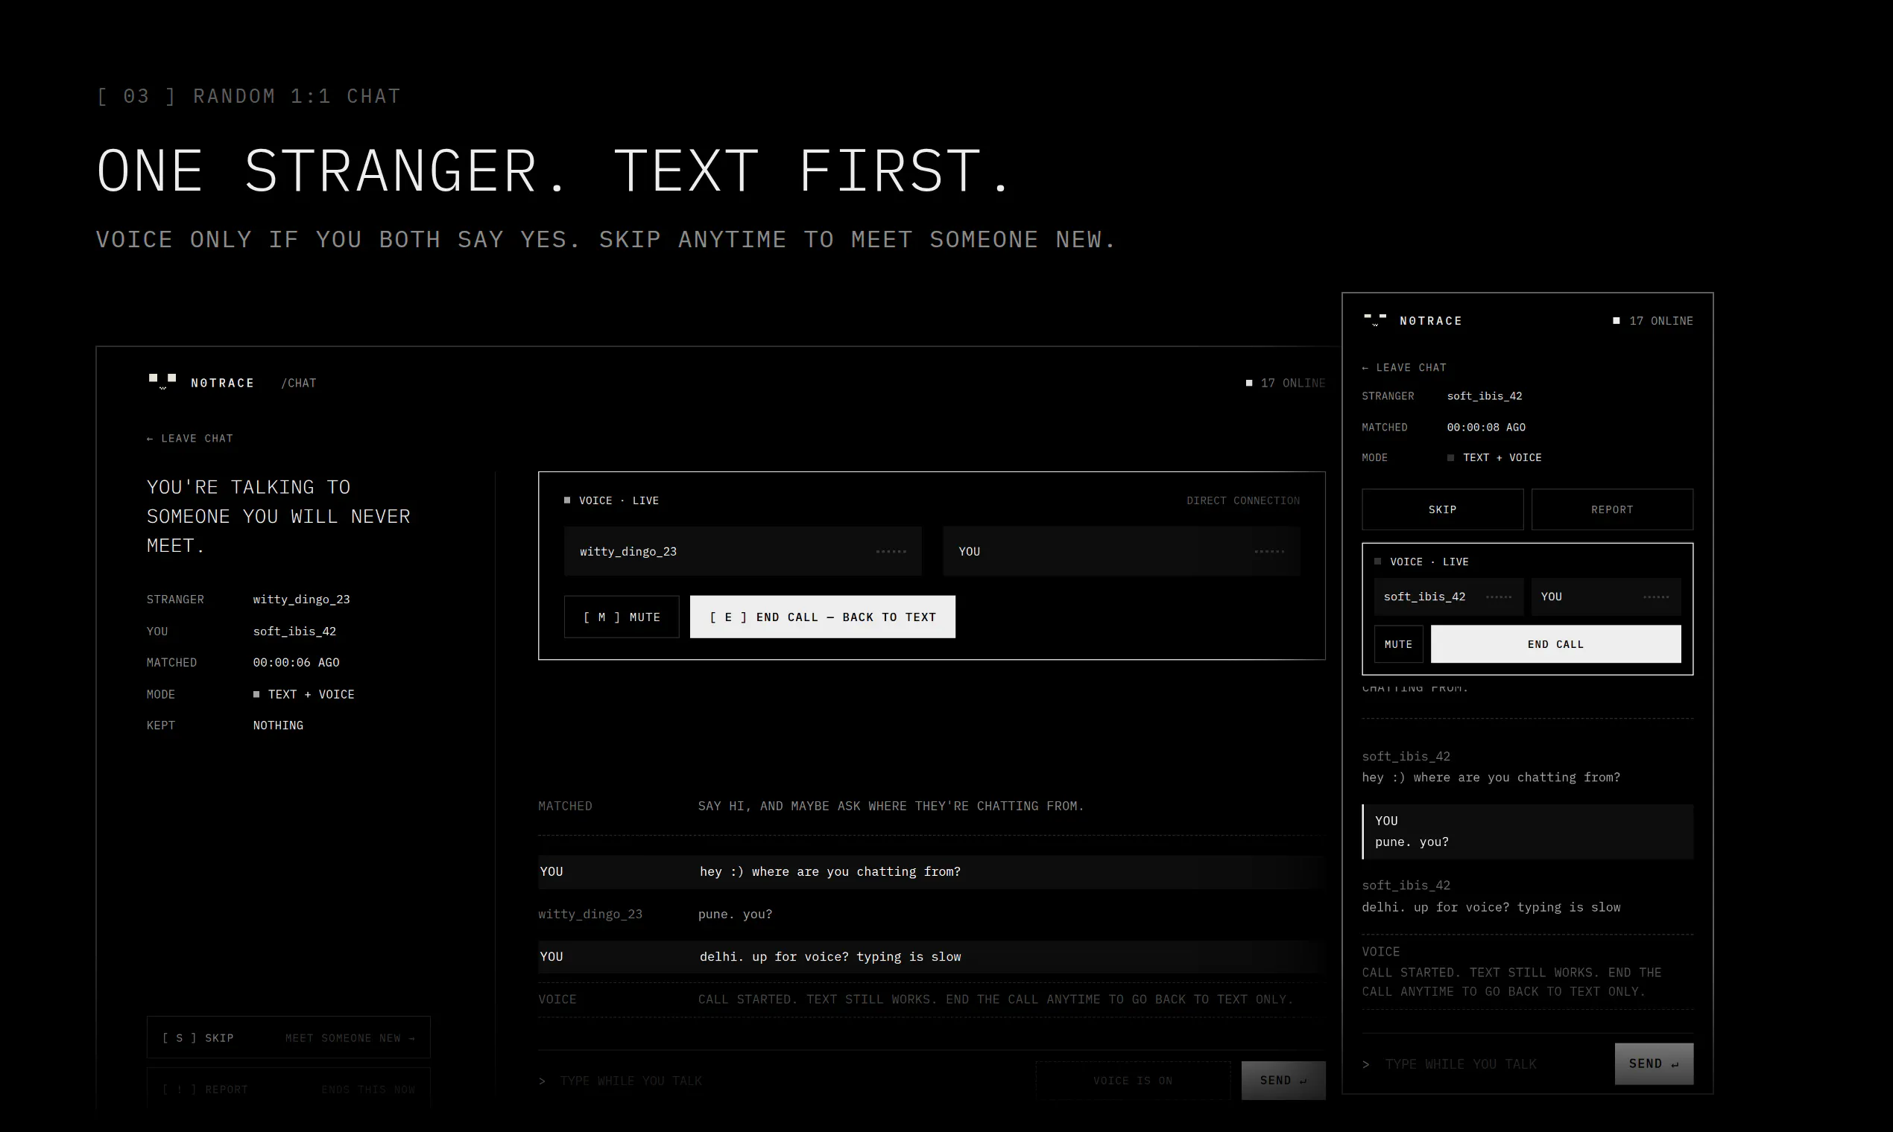This screenshot has height=1132, width=1893.
Task: Click the message 'pune. you?' from witty_dingo_23
Action: pyautogui.click(x=735, y=914)
